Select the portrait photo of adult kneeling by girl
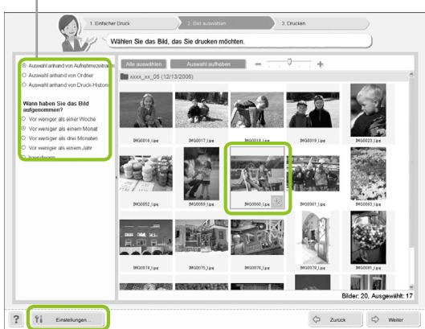Screen dimensions: 425x329 pyautogui.click(x=202, y=174)
